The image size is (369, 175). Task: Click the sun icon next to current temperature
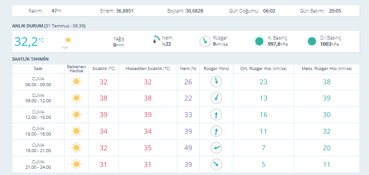click(x=68, y=40)
